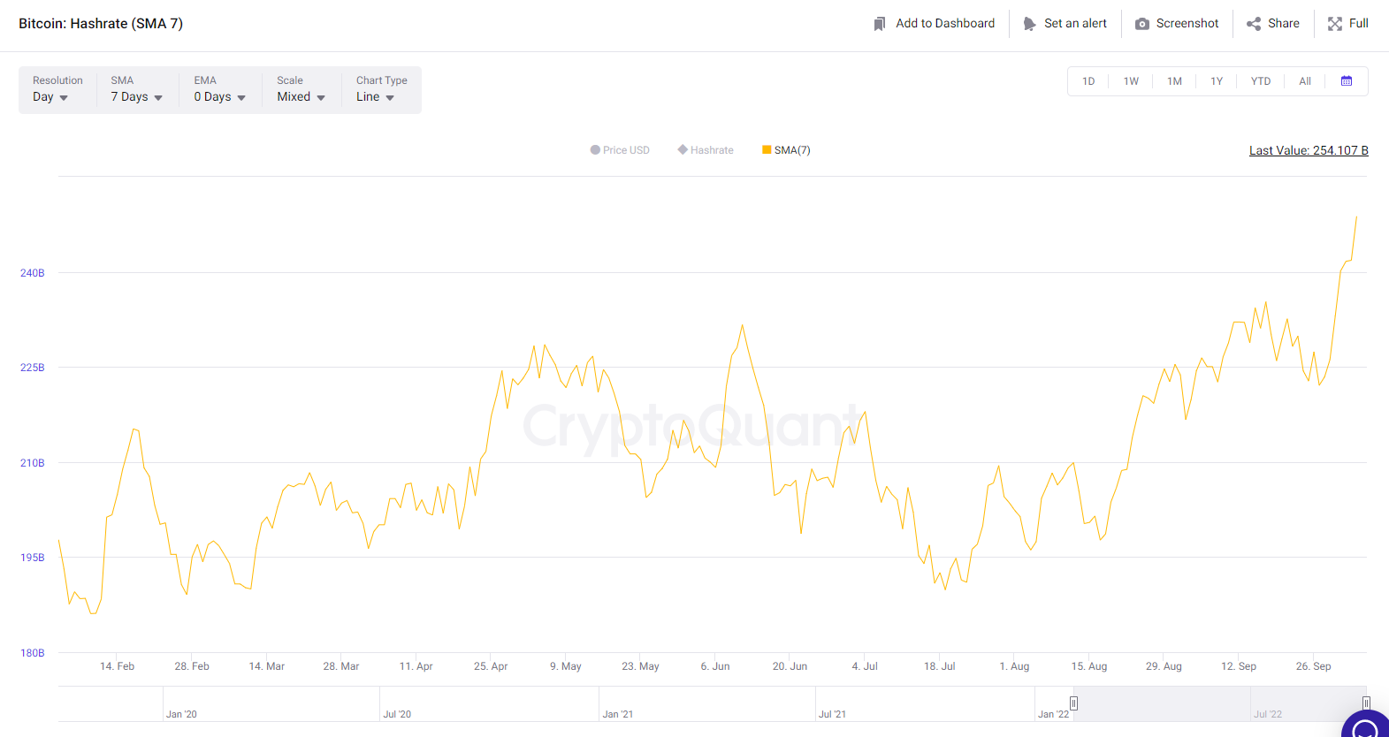Click the bookmark icon for Add to Dashboard

879,24
